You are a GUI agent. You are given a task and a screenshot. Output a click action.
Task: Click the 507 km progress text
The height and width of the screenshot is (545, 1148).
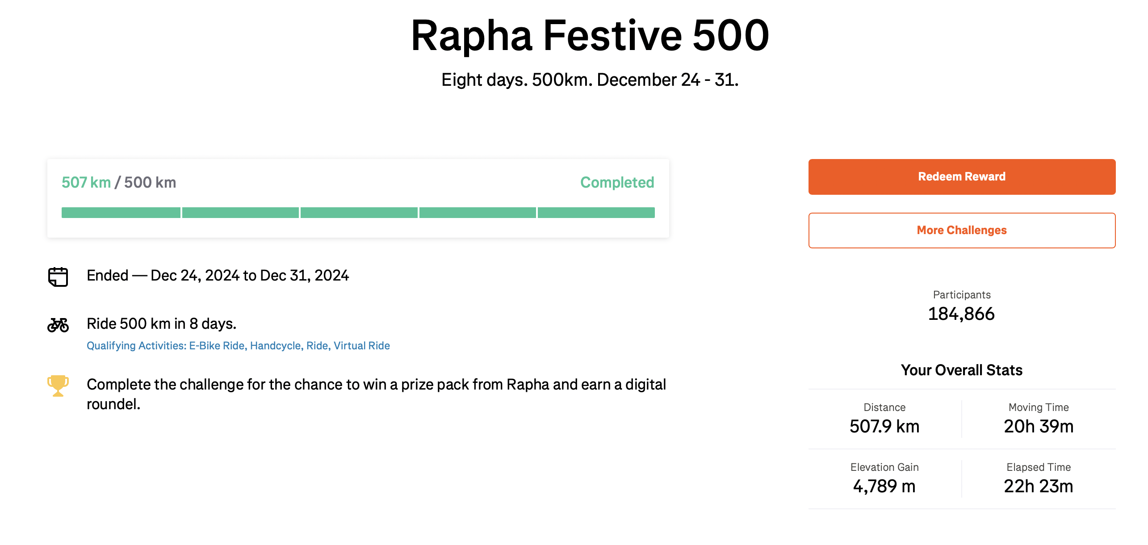pos(86,182)
